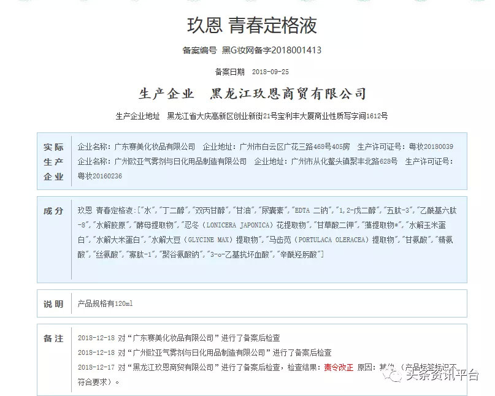
Task: Select the description 产品规格有120ml
Action: [x=105, y=303]
